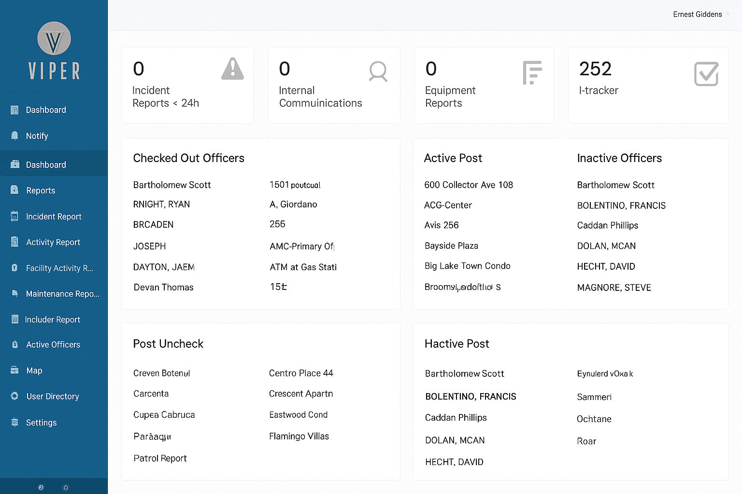Select Activity Report in sidebar
The image size is (742, 494).
click(53, 242)
